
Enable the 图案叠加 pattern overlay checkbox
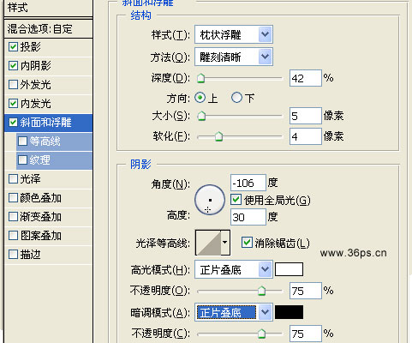[x=13, y=236]
